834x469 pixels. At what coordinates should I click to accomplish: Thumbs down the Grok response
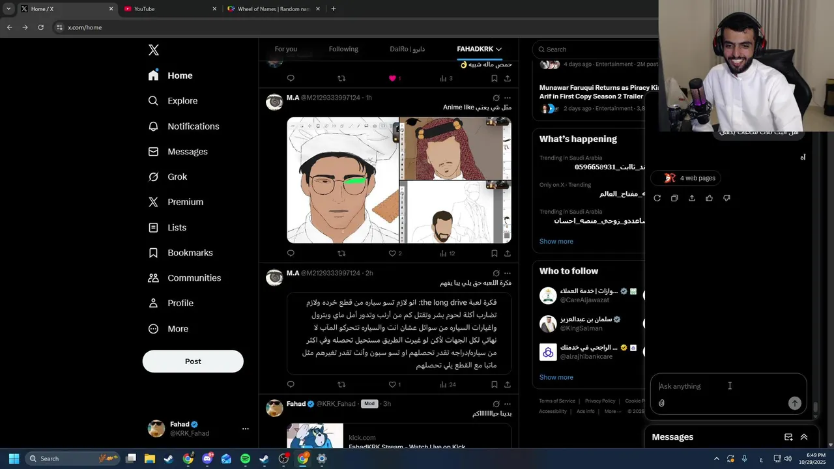tap(726, 198)
